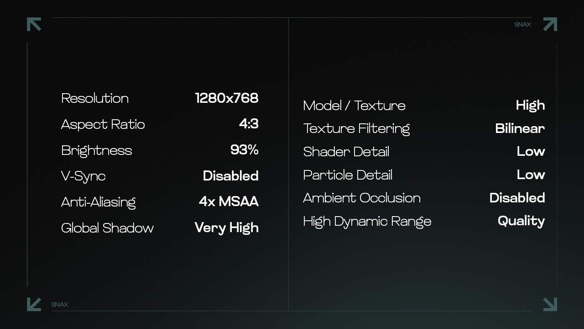The height and width of the screenshot is (329, 584).
Task: Click the bottom-left diagonal arrow icon
Action: click(34, 304)
